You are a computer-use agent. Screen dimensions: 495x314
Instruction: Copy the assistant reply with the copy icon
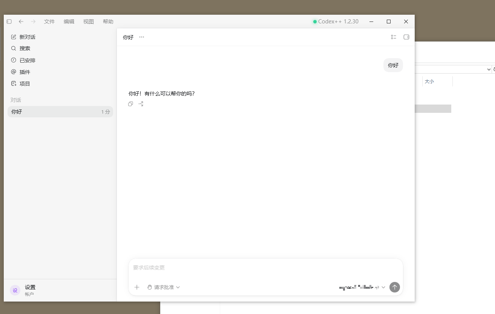coord(130,104)
